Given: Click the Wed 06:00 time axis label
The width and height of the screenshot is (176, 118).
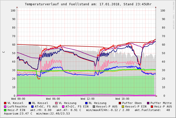Looking at the screenshot, I should (53, 99).
